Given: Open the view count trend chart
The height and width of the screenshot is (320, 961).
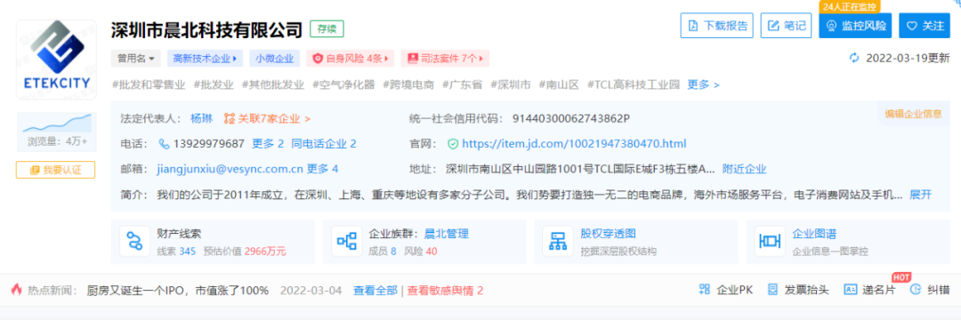Looking at the screenshot, I should click(x=56, y=124).
